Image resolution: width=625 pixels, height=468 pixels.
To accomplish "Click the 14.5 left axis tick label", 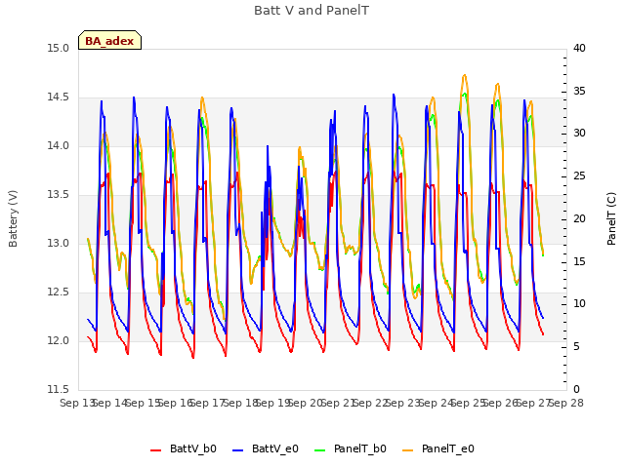I will [59, 97].
